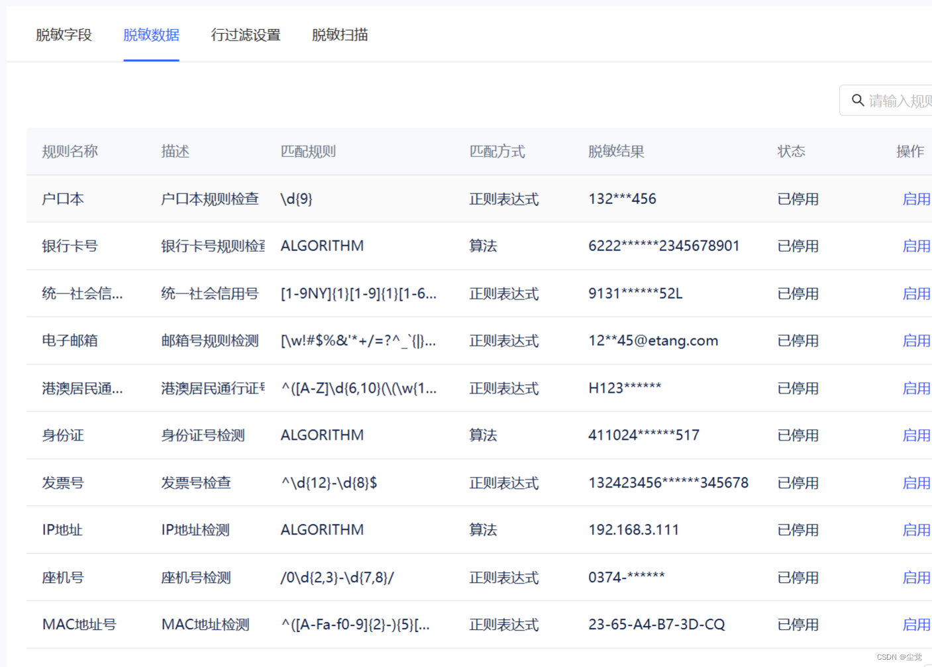Click the 23-65-A4-B7-3D-CQ result cell
Screen dimensions: 932x667
click(656, 625)
